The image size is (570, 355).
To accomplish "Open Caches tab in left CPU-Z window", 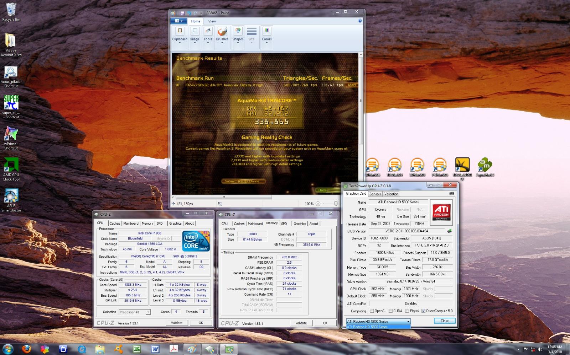I will point(115,224).
